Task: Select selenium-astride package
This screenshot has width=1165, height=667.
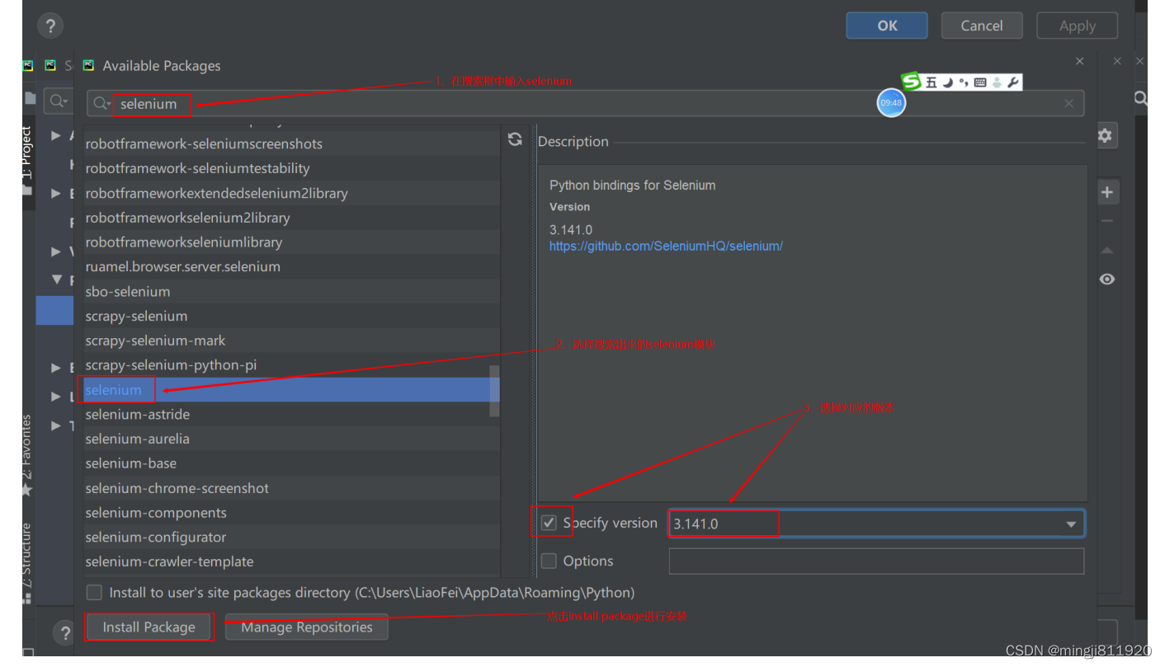Action: click(x=286, y=414)
